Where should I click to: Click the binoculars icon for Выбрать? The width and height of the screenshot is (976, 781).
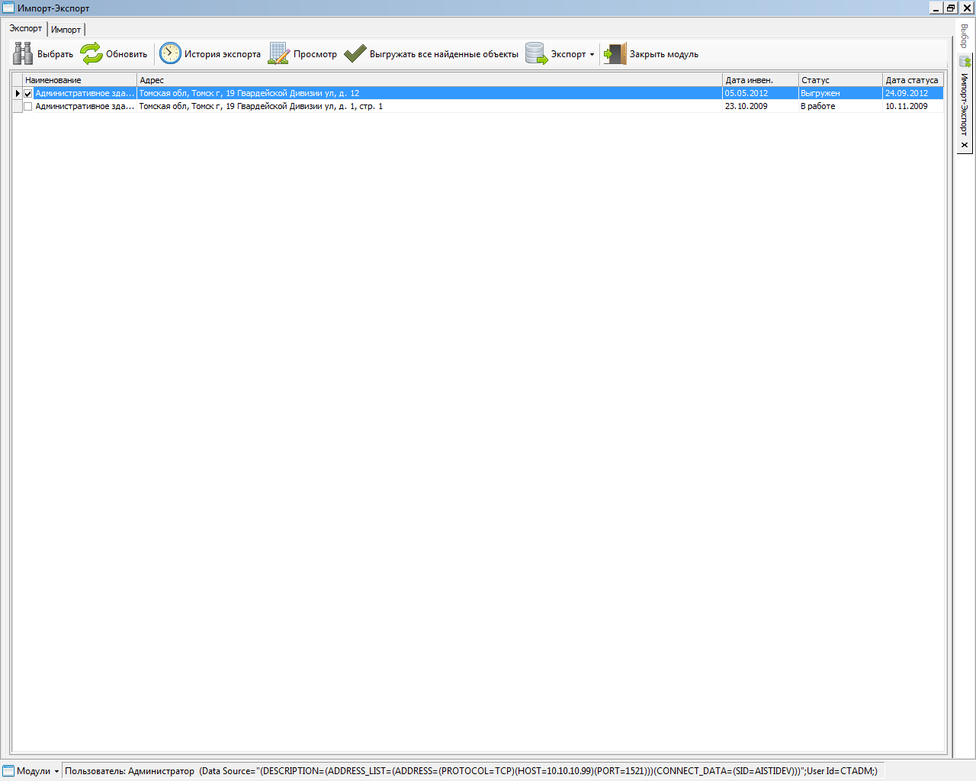pyautogui.click(x=23, y=53)
